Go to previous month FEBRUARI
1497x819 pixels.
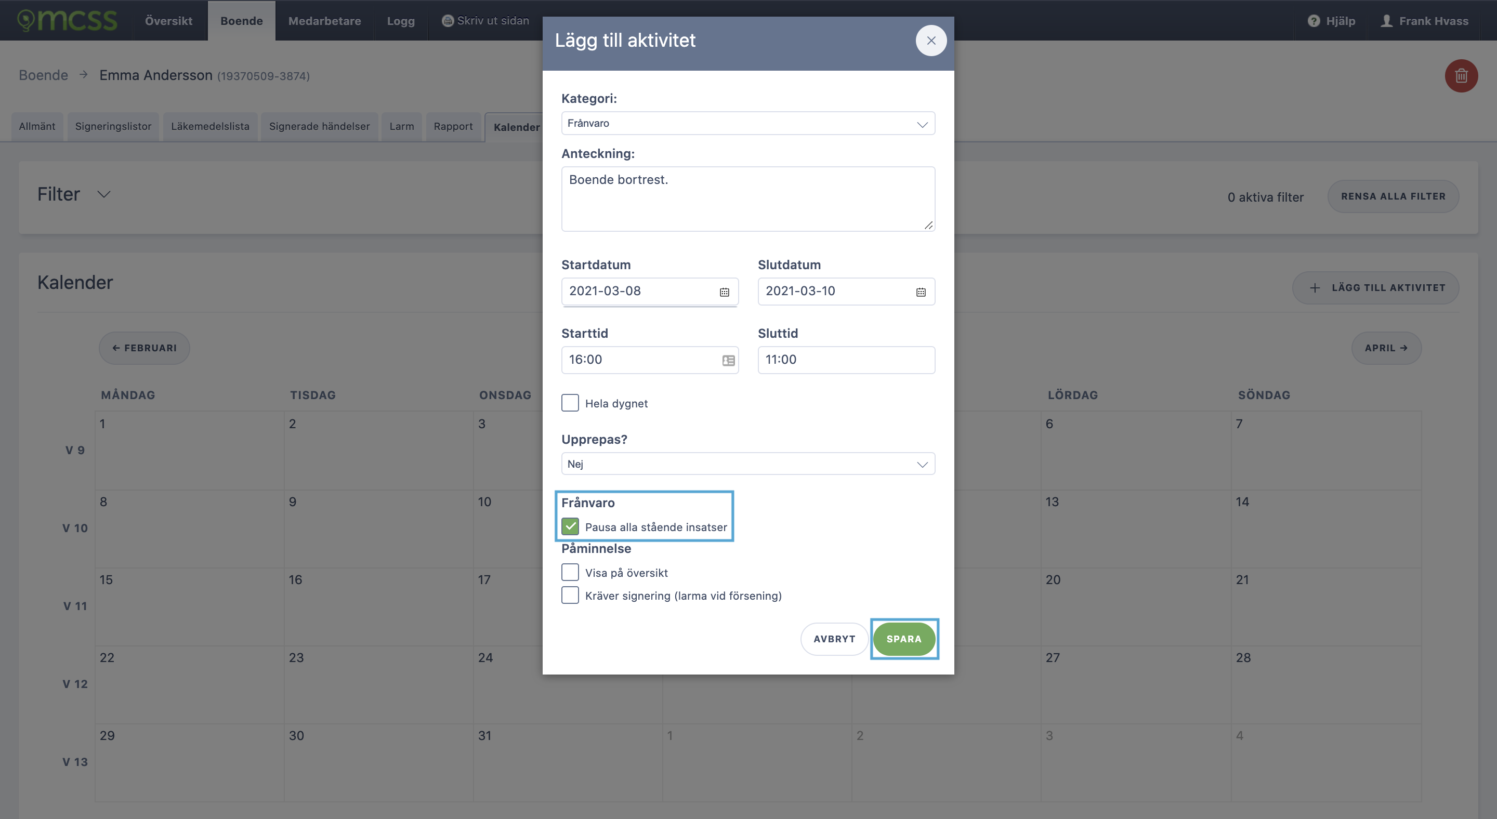point(144,348)
